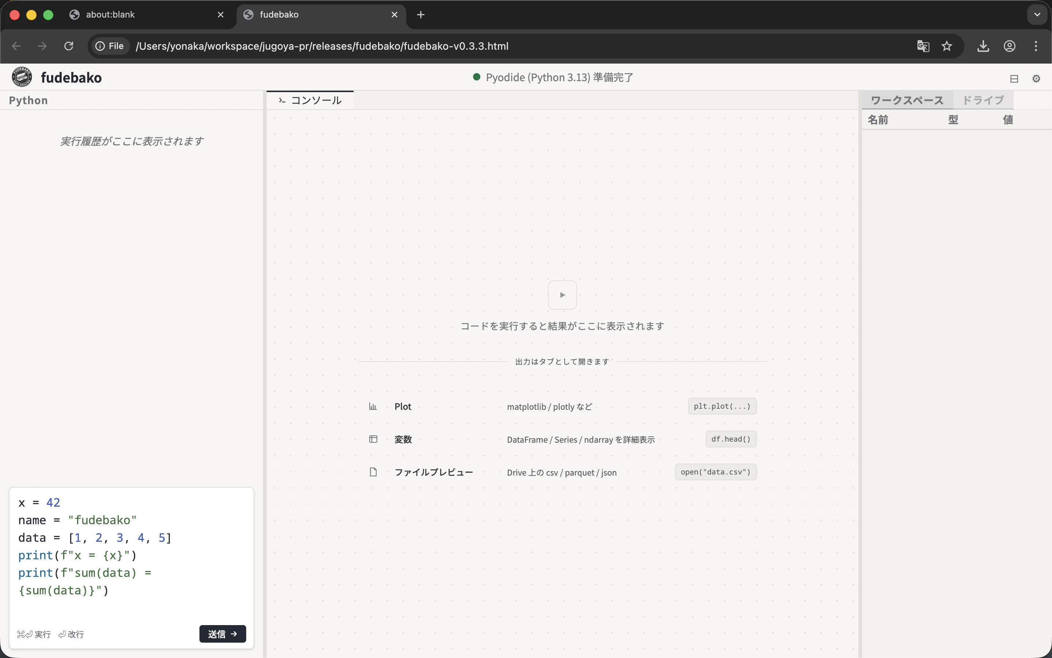Switch to the ドライブ tab

pyautogui.click(x=983, y=100)
